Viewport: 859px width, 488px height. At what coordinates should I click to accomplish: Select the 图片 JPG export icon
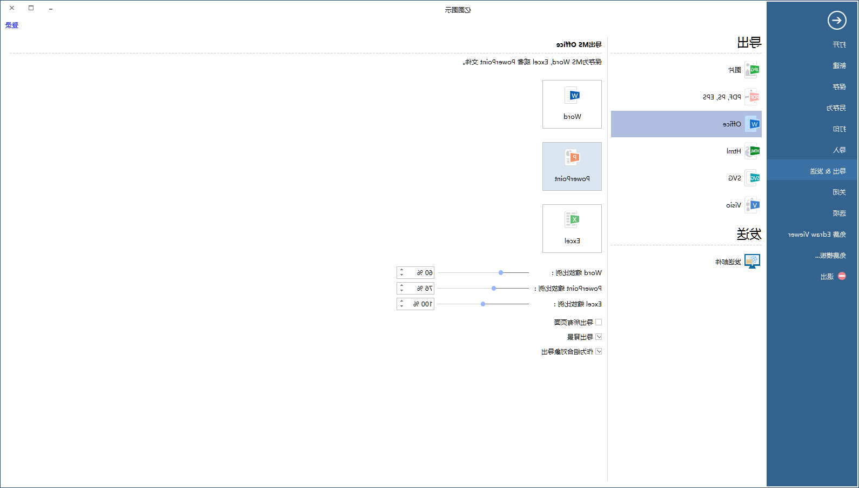[752, 70]
